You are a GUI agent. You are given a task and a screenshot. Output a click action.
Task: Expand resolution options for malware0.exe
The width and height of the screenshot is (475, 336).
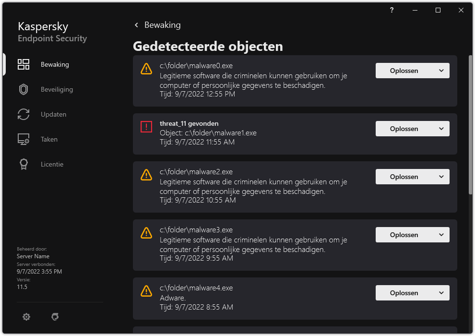coord(442,71)
